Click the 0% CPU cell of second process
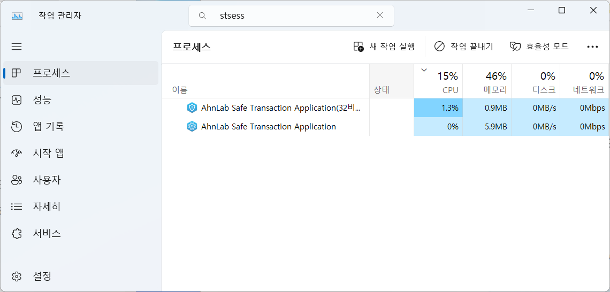This screenshot has width=610, height=292. click(x=438, y=126)
